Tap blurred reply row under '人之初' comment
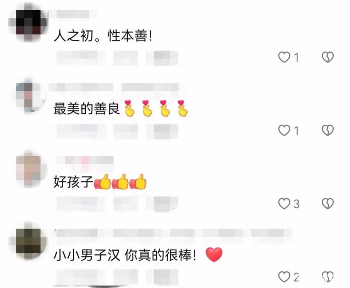Viewport: 350px width, 288px height. click(x=118, y=57)
